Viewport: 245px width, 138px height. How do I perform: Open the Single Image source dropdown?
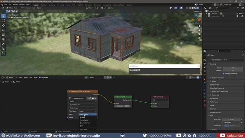pyautogui.click(x=83, y=108)
